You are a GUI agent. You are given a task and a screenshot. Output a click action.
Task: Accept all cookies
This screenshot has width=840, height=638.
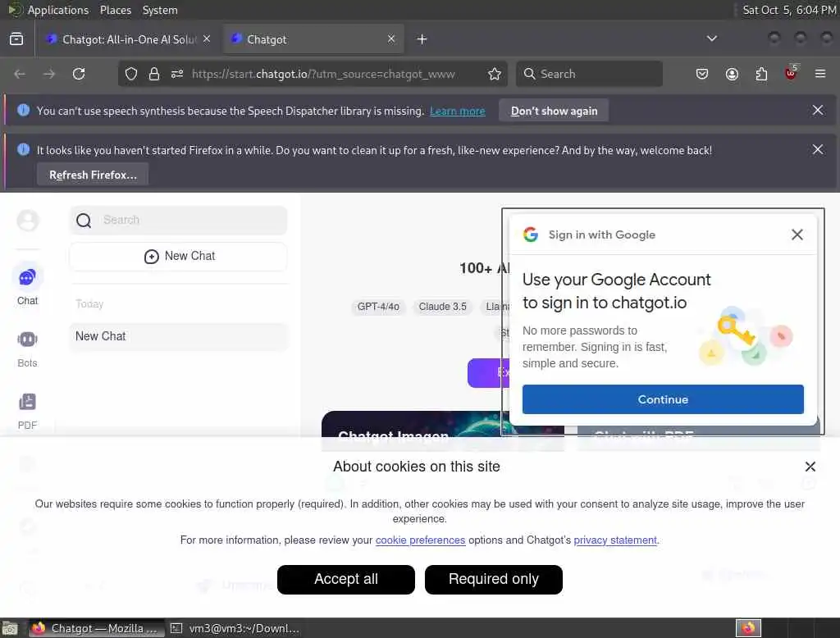click(345, 579)
